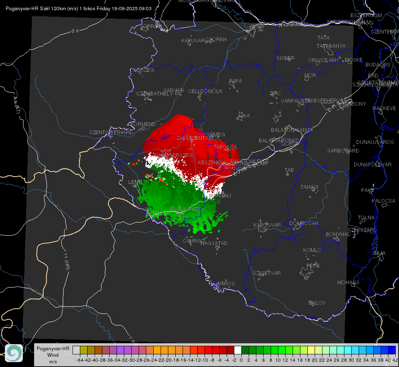Click the TOLNA city label

pos(366,218)
